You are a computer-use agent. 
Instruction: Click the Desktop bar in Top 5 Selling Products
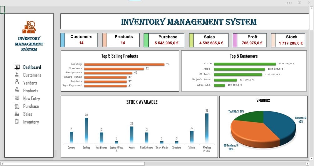(x=124, y=64)
